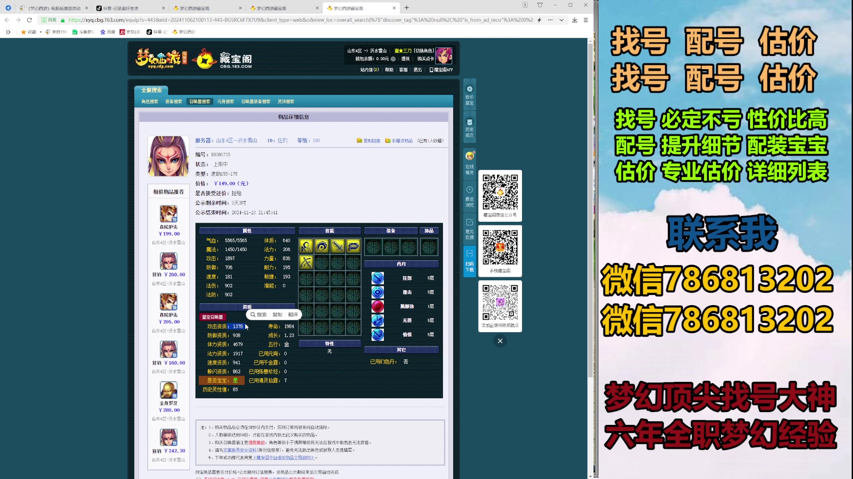Screen dimensions: 853x479
Task: Click the 退出 logout link
Action: (x=417, y=70)
